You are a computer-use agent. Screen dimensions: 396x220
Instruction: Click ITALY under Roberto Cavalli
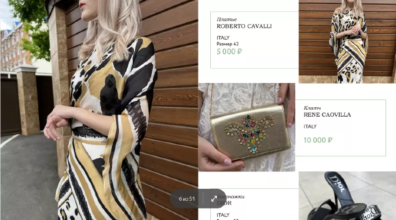click(223, 38)
